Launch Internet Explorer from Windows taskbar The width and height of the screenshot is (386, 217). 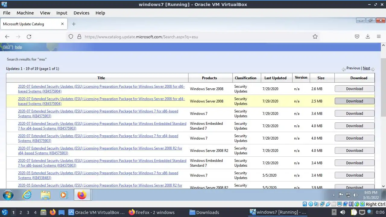pyautogui.click(x=27, y=195)
